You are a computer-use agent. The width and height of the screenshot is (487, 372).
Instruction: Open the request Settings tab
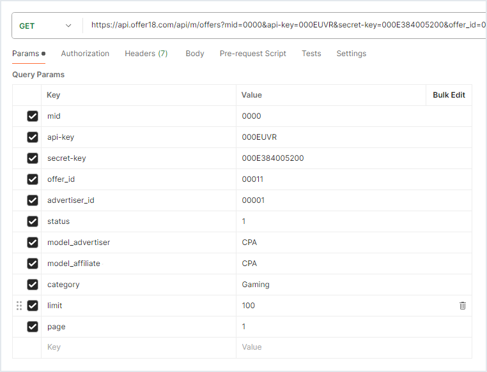(351, 54)
